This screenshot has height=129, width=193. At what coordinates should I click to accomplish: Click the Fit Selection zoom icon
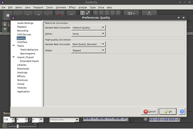pos(107,13)
